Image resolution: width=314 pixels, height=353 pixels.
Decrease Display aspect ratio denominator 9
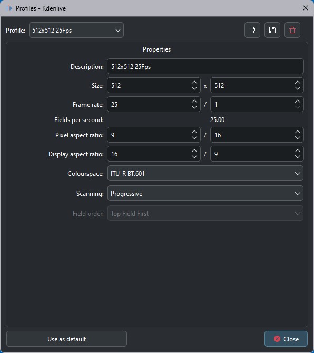pos(298,157)
